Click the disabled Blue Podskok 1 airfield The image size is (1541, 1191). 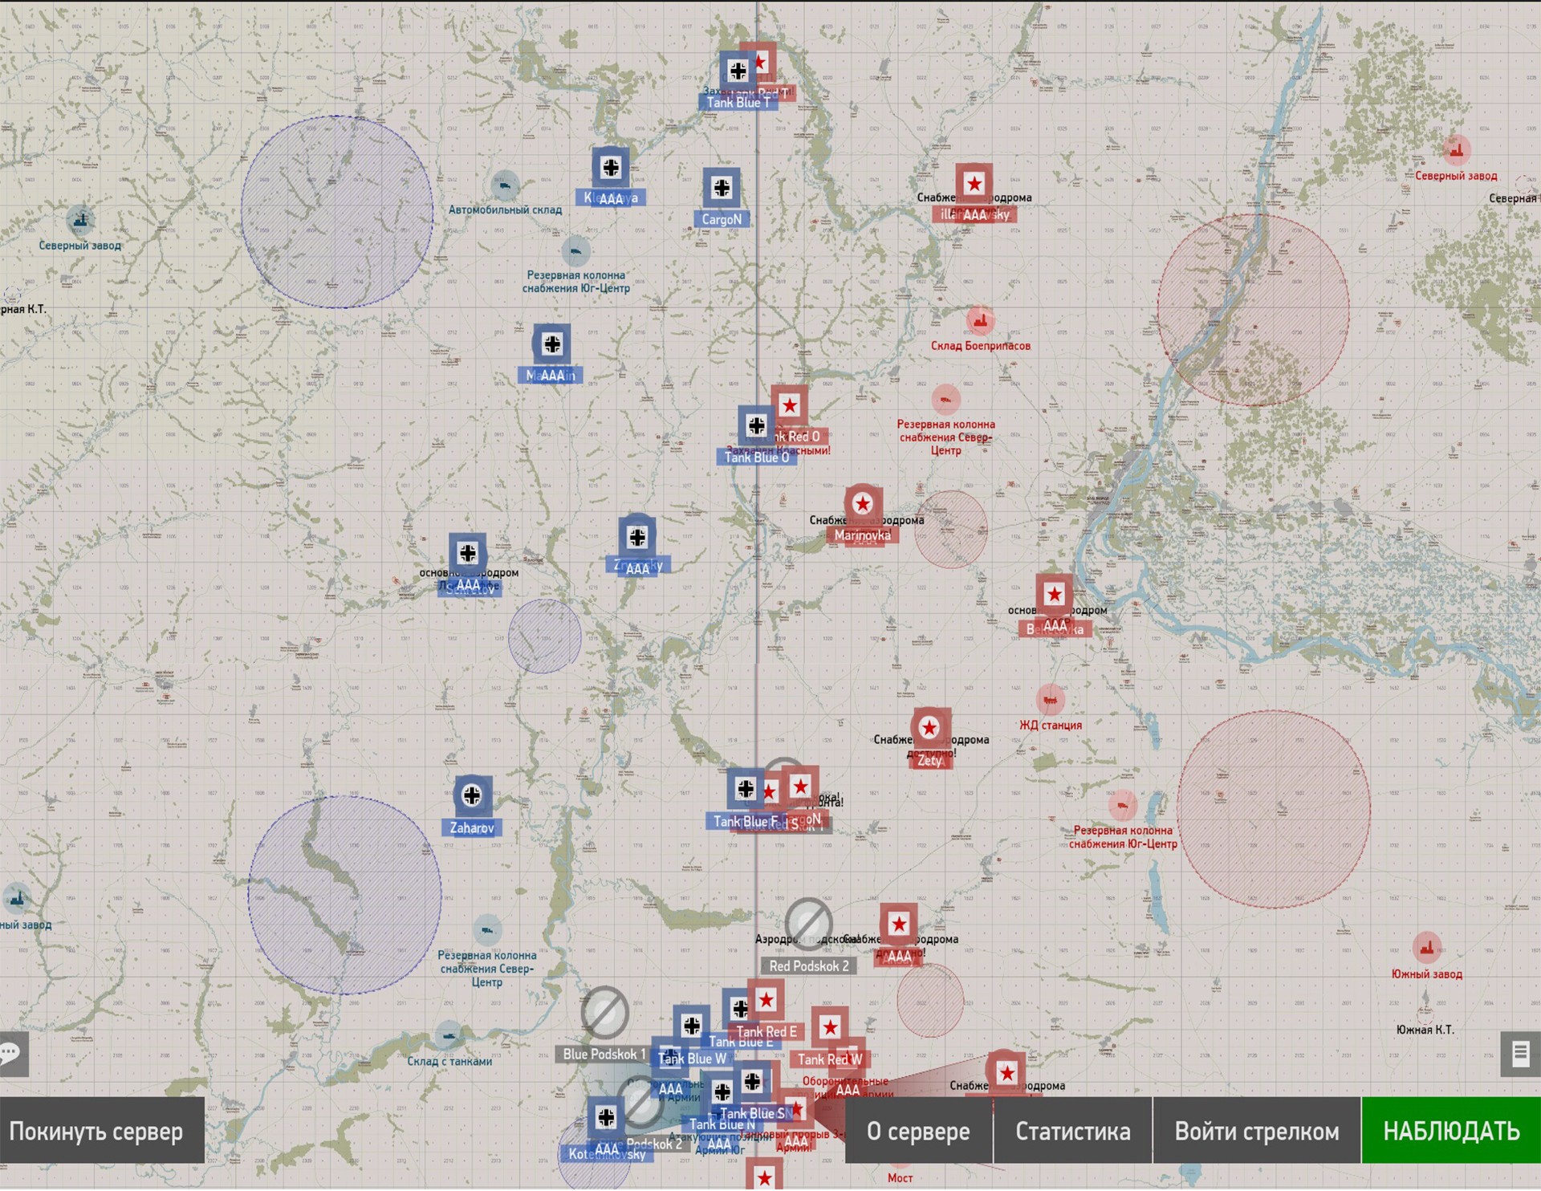(x=604, y=1012)
